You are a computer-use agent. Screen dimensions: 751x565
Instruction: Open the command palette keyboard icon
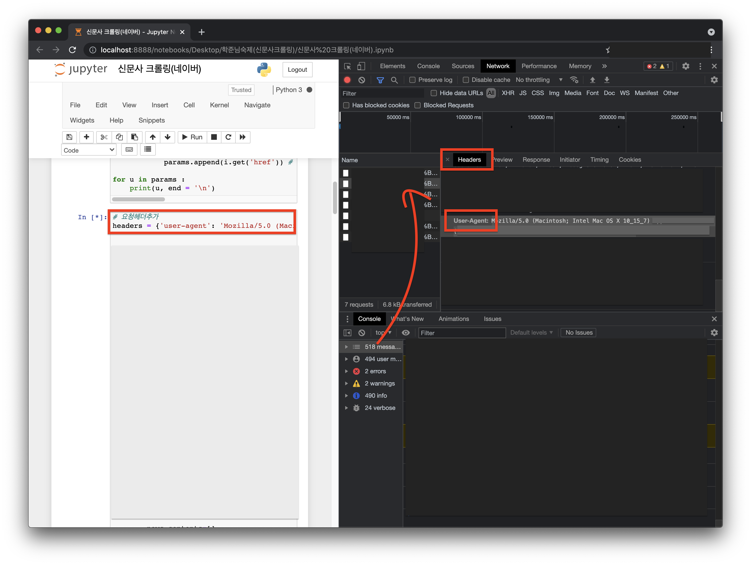tap(129, 150)
